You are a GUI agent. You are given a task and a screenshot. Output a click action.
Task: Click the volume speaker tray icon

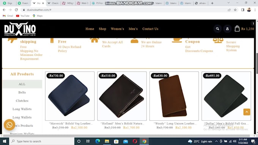pos(234,141)
